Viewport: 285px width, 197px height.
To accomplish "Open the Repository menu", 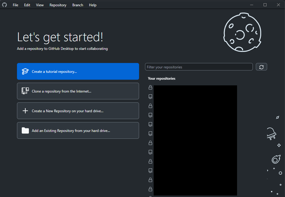I will pos(58,5).
